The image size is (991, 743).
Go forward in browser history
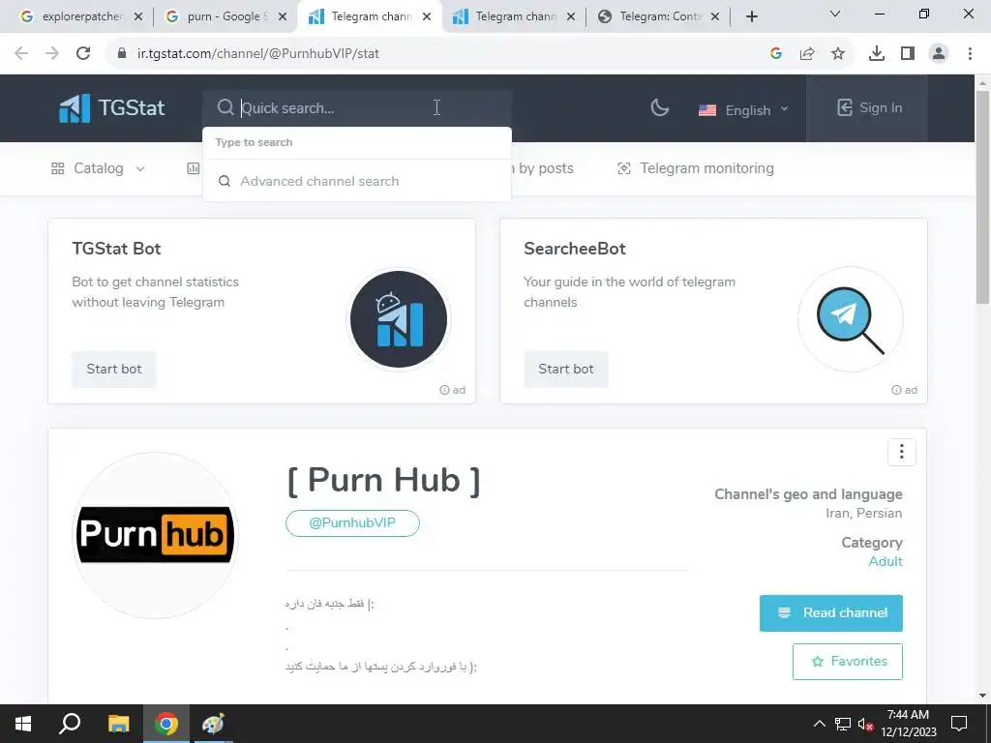click(52, 54)
